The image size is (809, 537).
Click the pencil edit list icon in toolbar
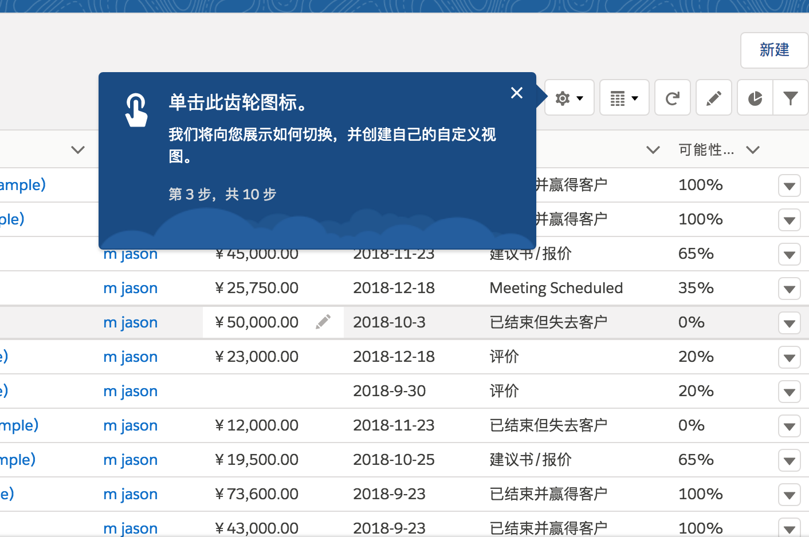coord(714,98)
